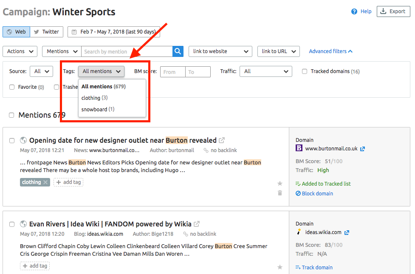Click Block domain for burtonmail
Screen dimensions: 415x274
(x=314, y=194)
